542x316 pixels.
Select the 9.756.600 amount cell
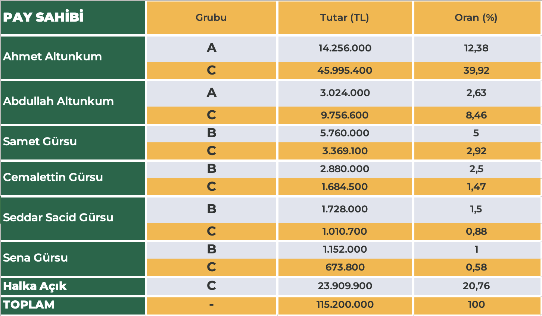click(345, 115)
